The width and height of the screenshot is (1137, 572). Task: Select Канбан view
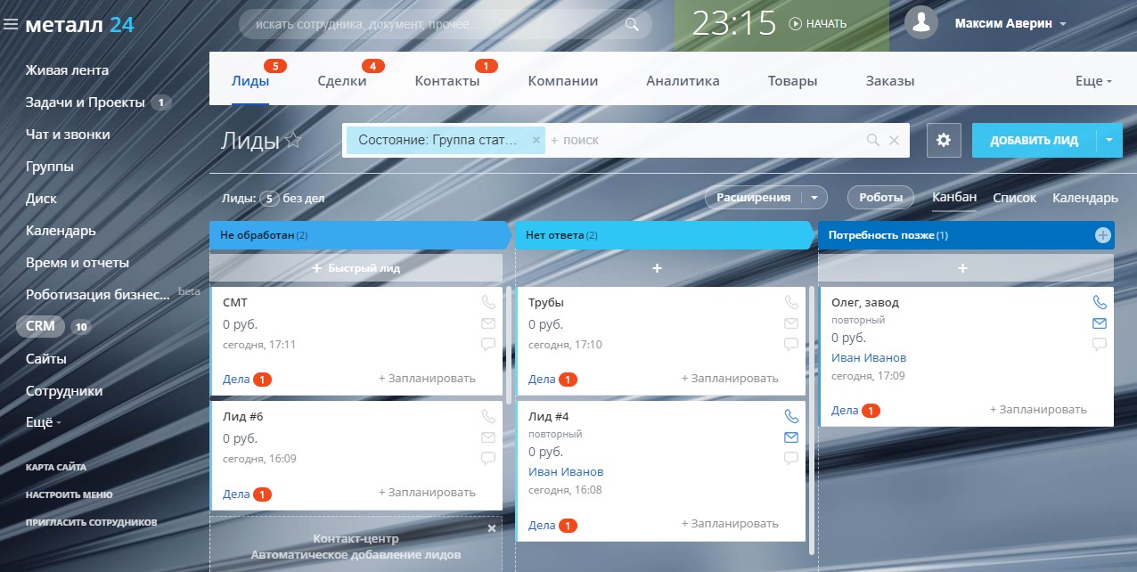[954, 197]
